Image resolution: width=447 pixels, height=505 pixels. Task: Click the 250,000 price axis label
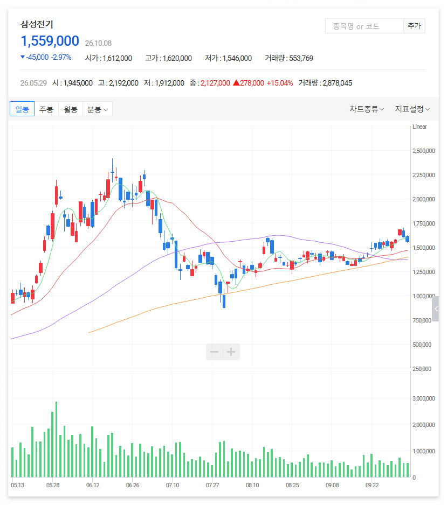point(422,369)
